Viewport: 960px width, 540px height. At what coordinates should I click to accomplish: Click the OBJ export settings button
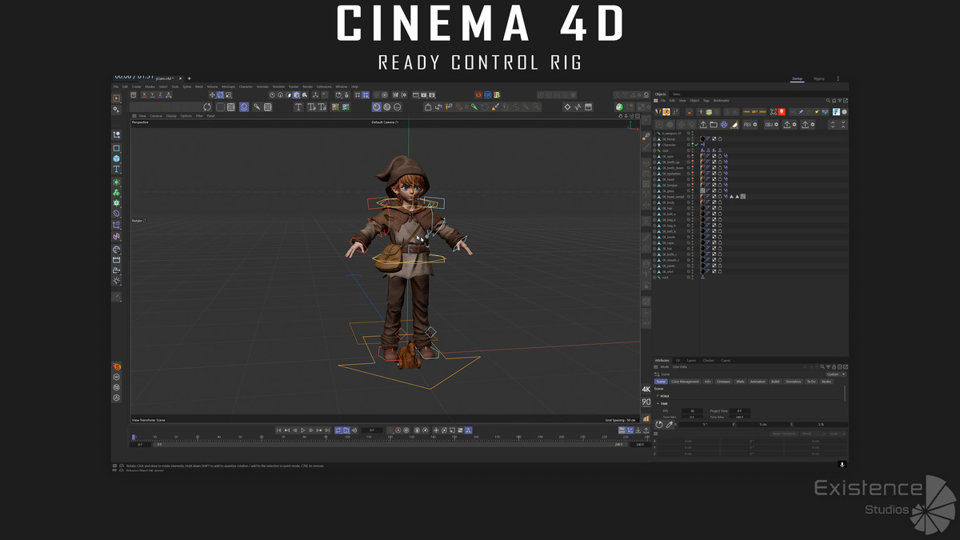pyautogui.click(x=772, y=125)
